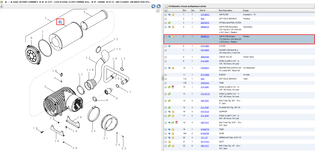
Task: Open part number 414188A3 link
Action: coord(205,15)
